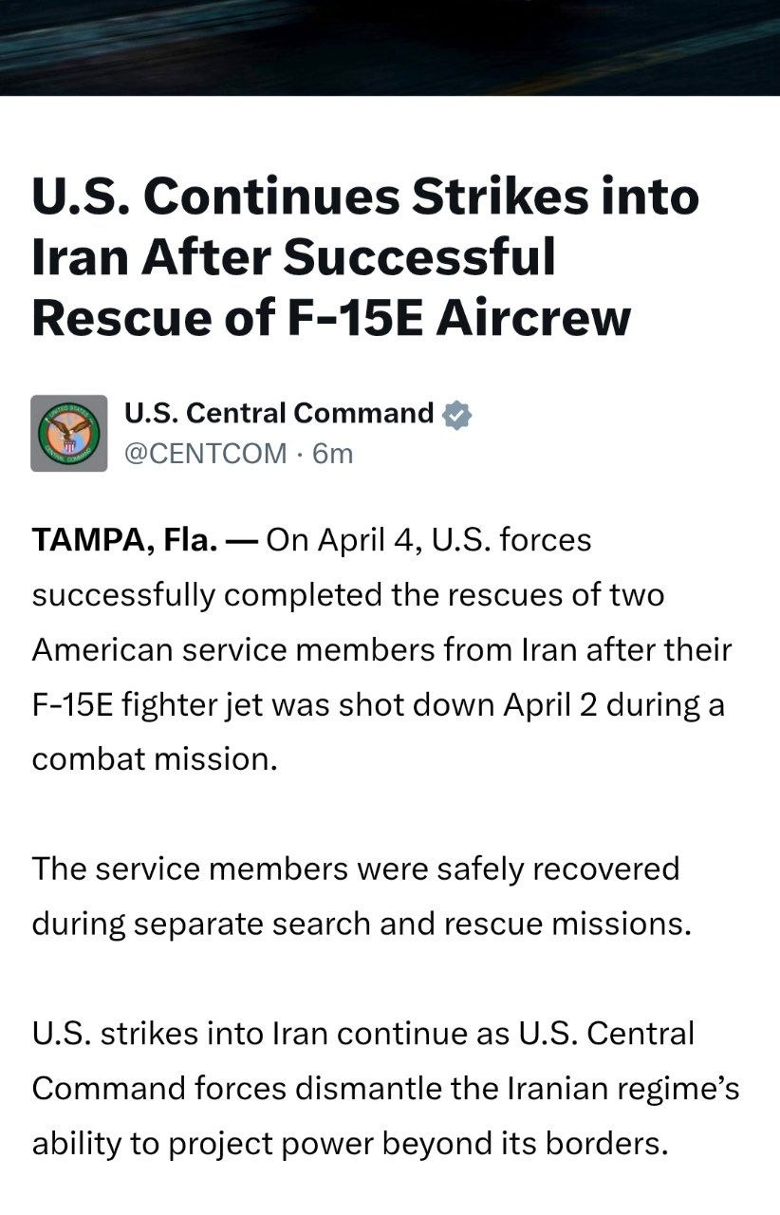Tap the @CENTCOM handle
This screenshot has height=1215, width=780.
coord(205,454)
